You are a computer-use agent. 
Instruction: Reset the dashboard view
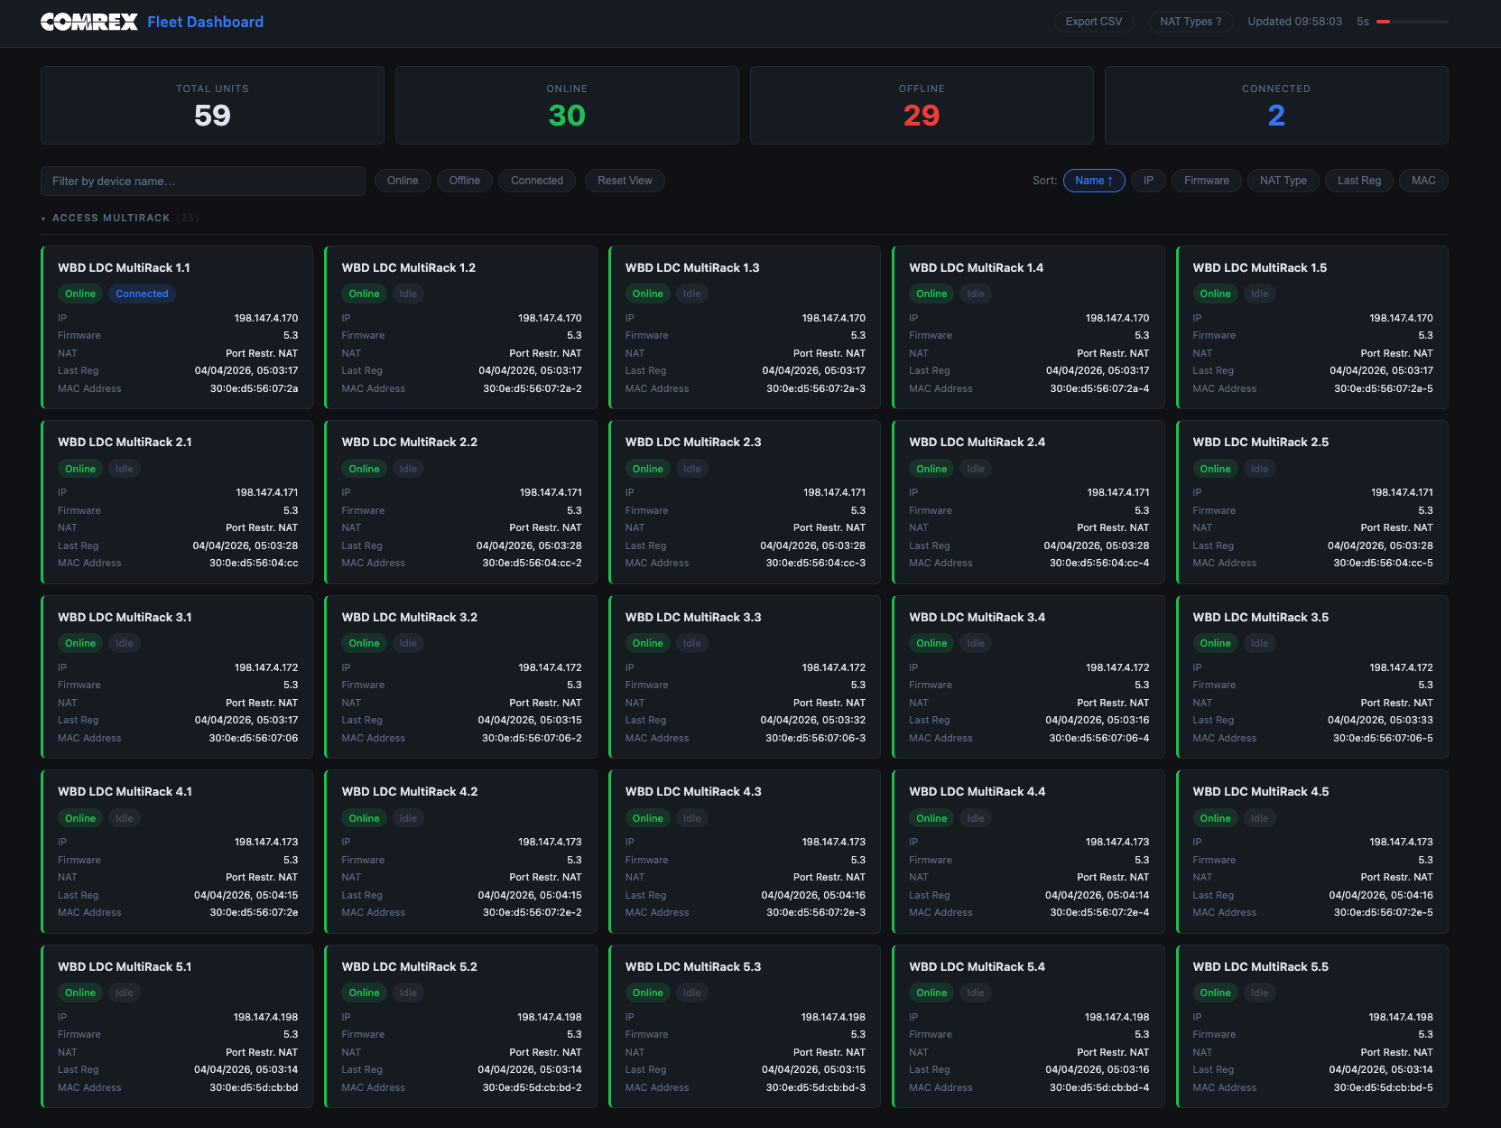[625, 181]
